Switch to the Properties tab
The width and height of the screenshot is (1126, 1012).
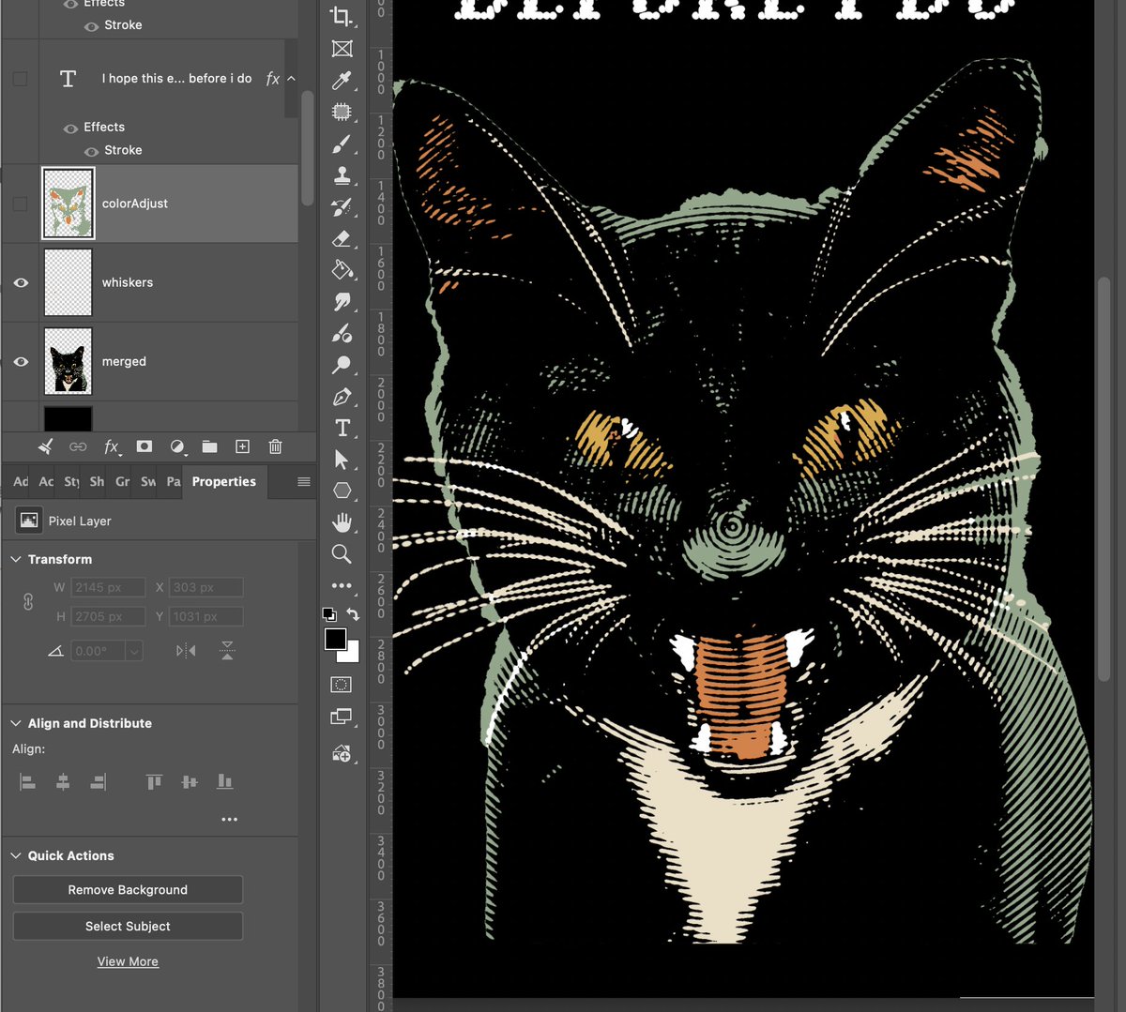[x=224, y=481]
